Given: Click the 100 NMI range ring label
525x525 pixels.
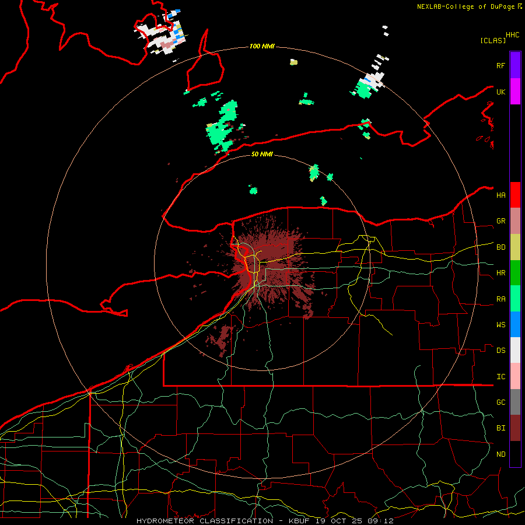Looking at the screenshot, I should coord(262,46).
